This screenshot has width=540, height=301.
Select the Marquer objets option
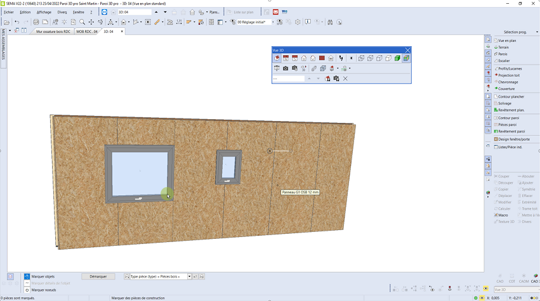click(x=44, y=276)
